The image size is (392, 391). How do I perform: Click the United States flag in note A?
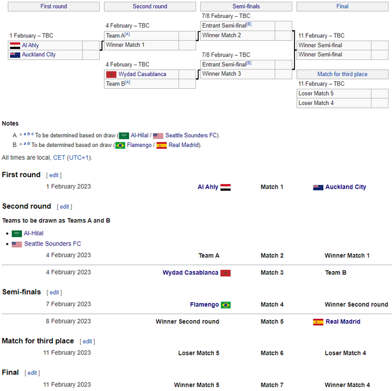pyautogui.click(x=158, y=136)
